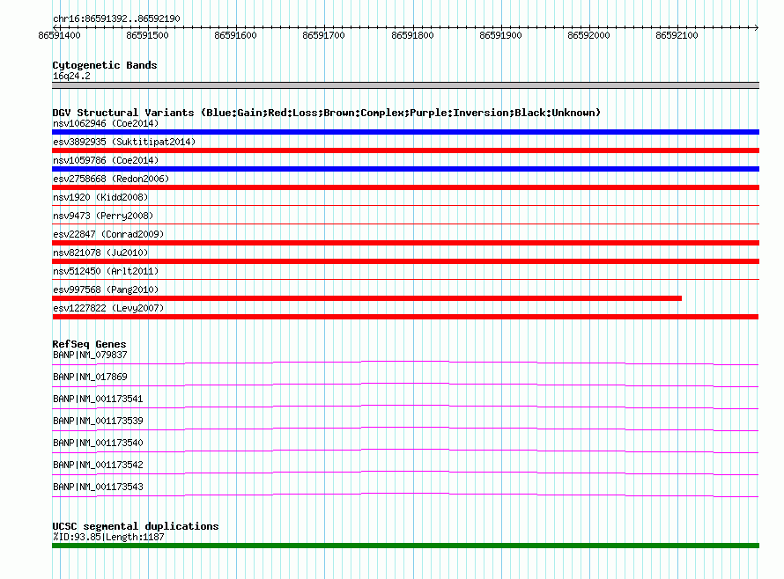
Task: Click the Cytogenetic Bands track title
Action: click(105, 65)
